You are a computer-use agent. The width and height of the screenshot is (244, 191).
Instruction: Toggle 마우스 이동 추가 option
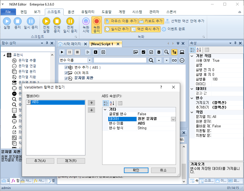pyautogui.click(x=121, y=21)
